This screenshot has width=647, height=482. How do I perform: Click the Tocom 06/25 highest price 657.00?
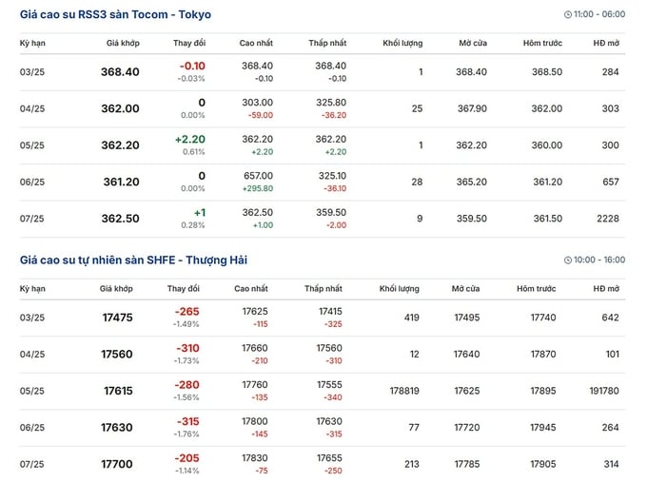(x=258, y=176)
